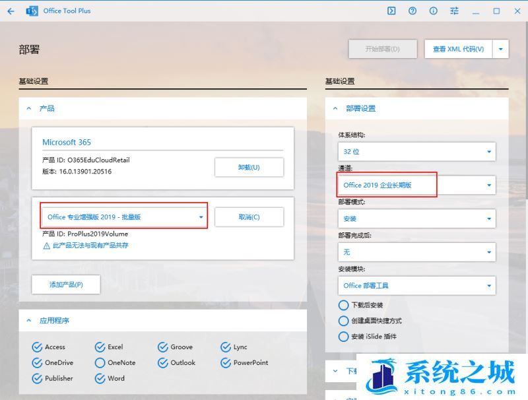Click the 此产品无法与现有产品共存 warning link
Viewport: 528px width, 400px height.
tap(90, 246)
